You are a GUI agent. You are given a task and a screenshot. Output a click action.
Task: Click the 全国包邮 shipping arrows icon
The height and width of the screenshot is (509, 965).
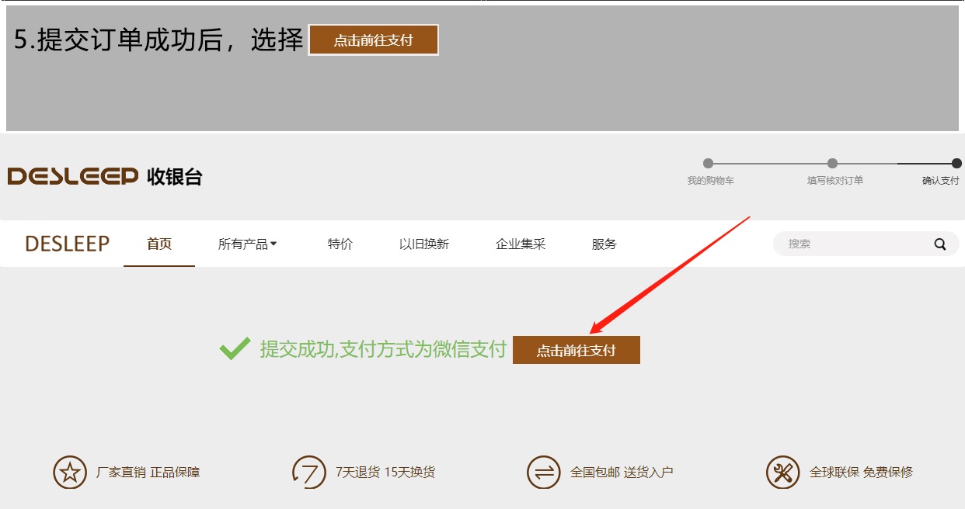[x=543, y=472]
